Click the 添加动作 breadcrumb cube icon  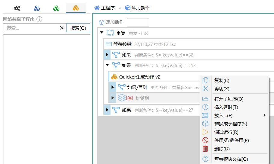click(x=128, y=8)
